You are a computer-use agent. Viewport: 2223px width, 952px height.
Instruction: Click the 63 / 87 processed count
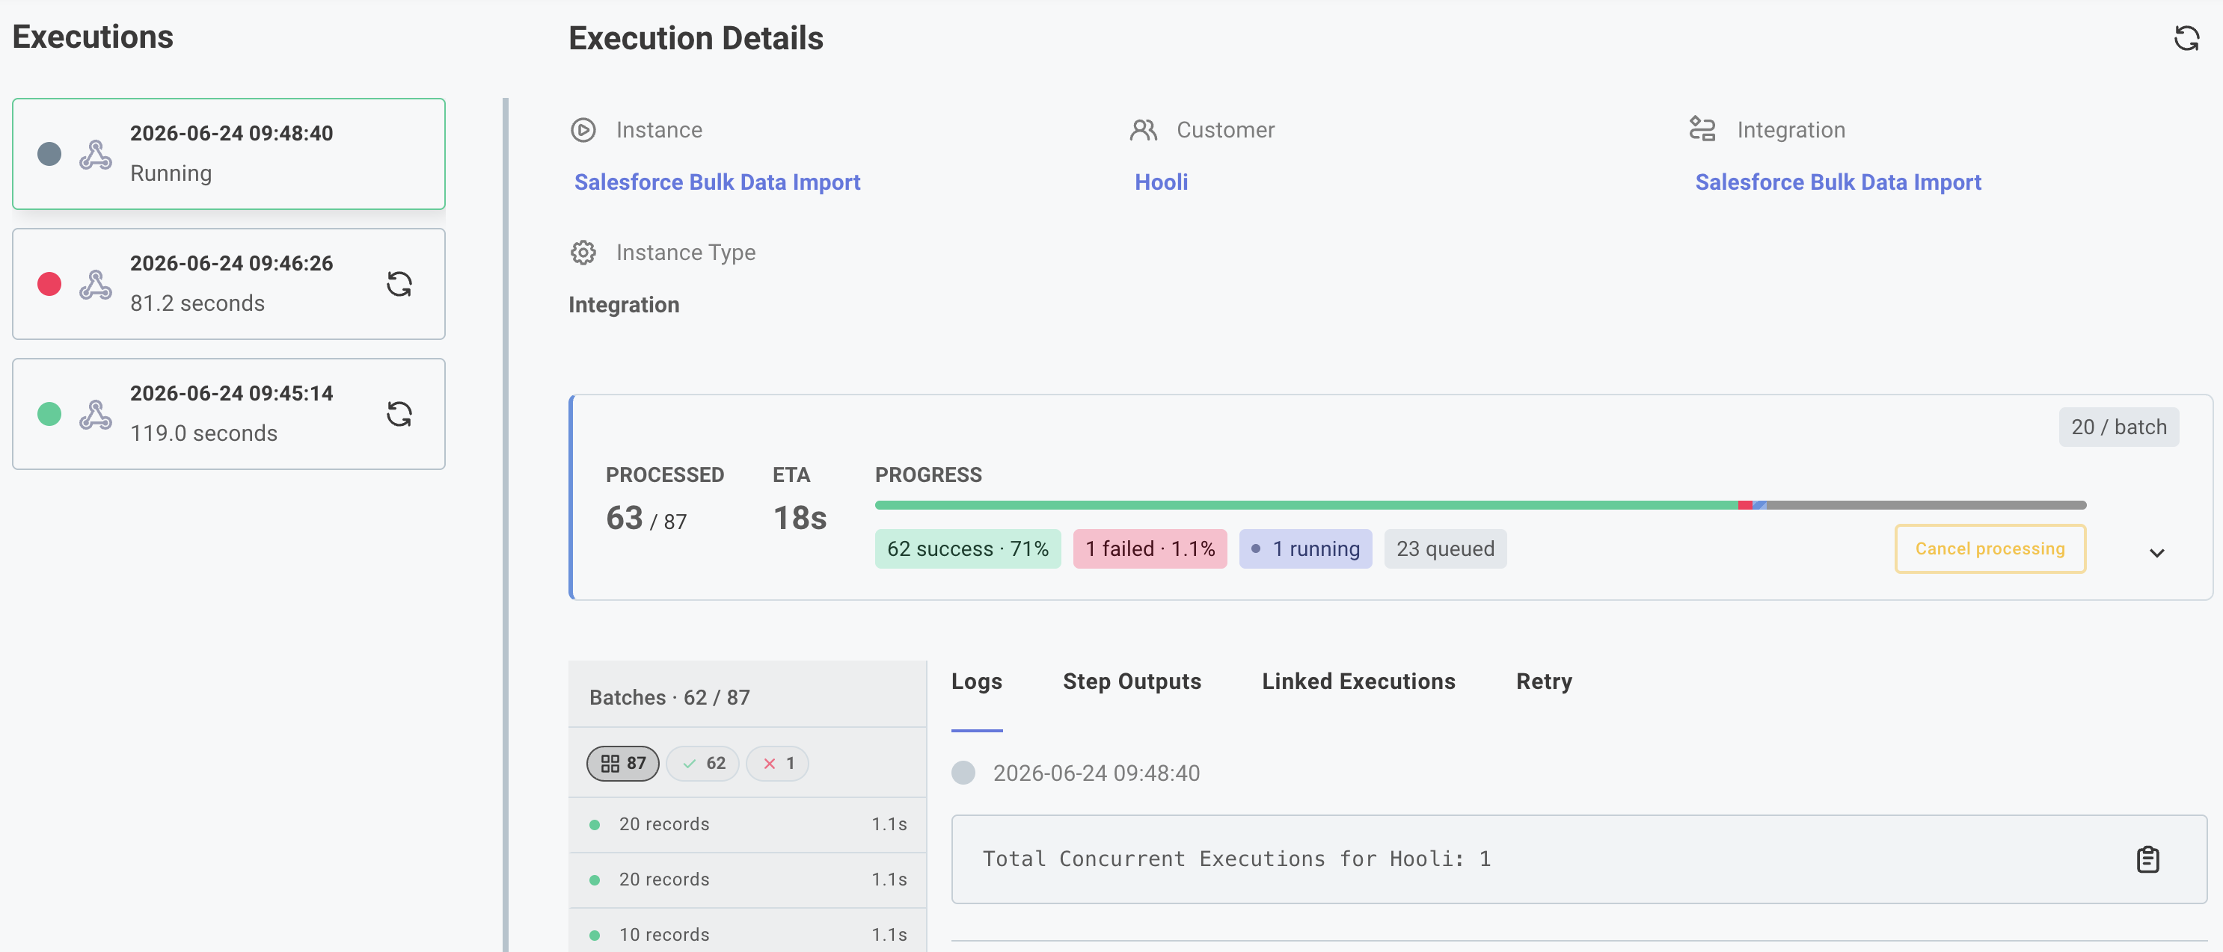coord(646,519)
